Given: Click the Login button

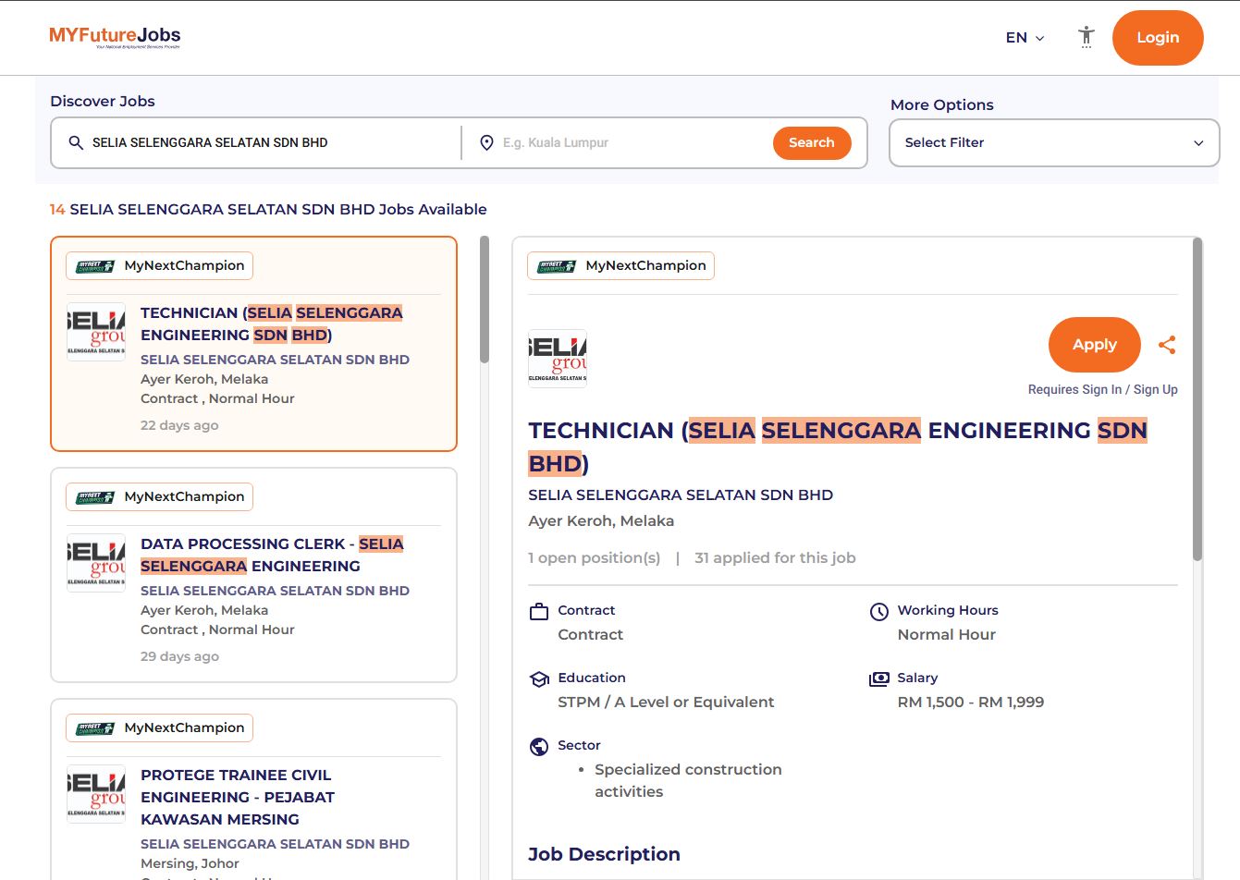Looking at the screenshot, I should pyautogui.click(x=1158, y=38).
